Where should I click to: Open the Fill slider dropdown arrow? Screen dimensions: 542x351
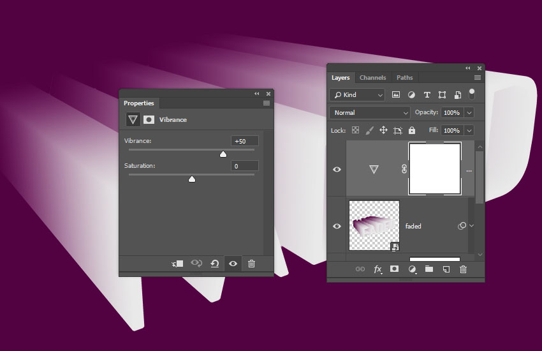[x=469, y=131]
